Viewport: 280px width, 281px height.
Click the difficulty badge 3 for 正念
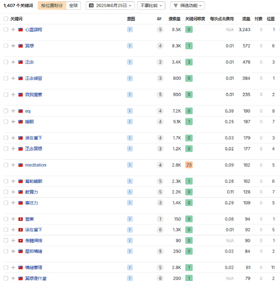[189, 62]
